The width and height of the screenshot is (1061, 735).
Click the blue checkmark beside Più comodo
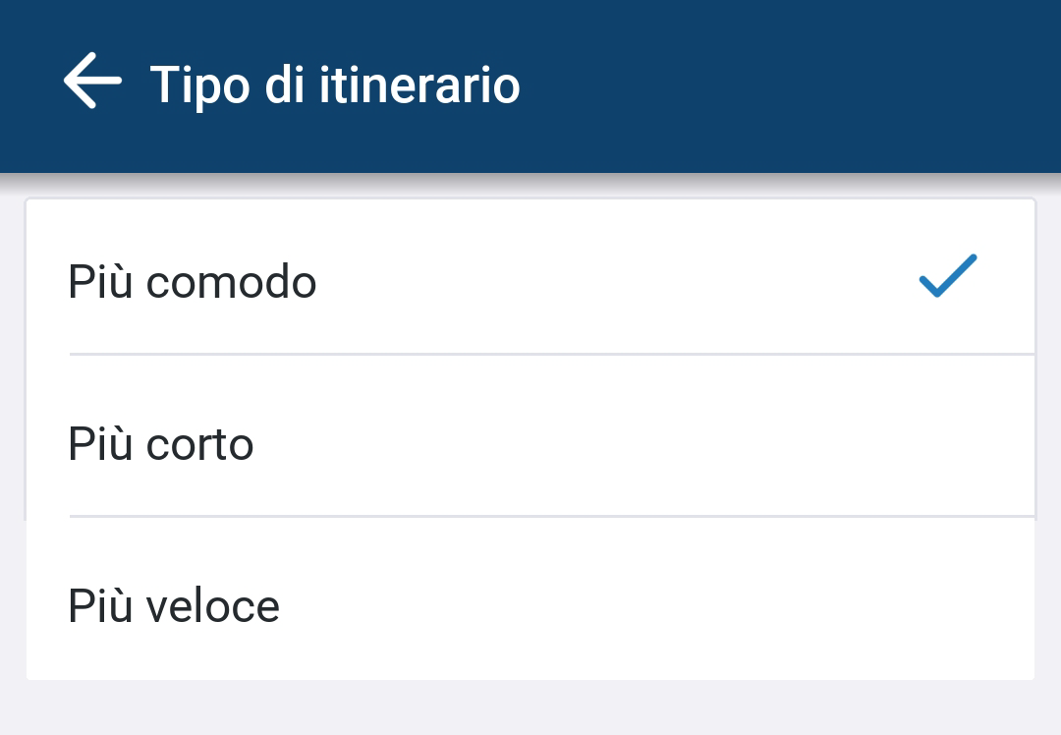(947, 276)
